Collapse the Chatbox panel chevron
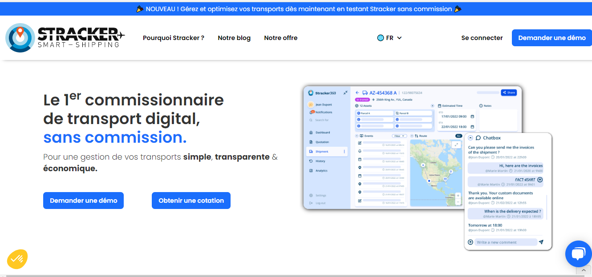The image size is (592, 277). point(470,138)
